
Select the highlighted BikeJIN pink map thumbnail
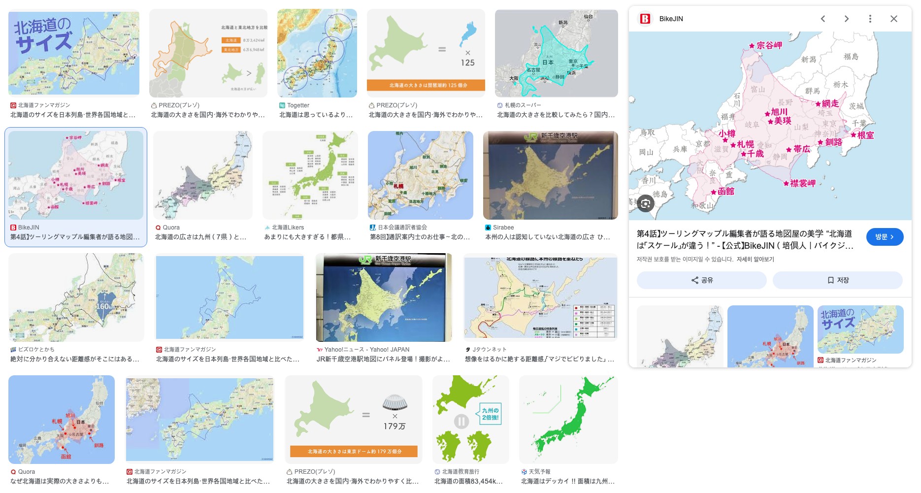pyautogui.click(x=76, y=175)
